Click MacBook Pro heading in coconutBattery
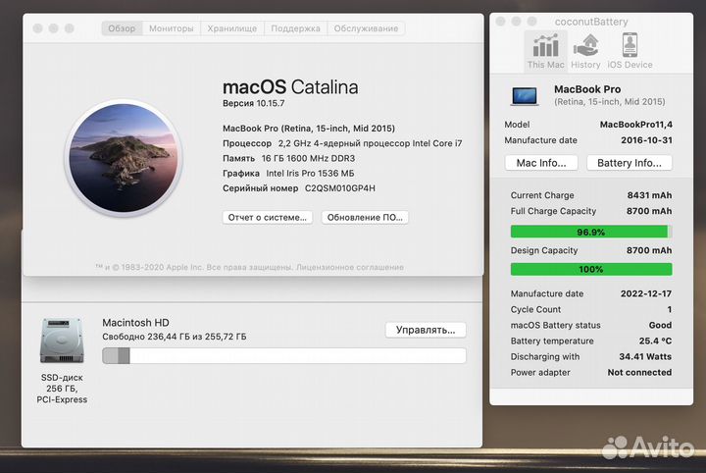 tap(587, 89)
